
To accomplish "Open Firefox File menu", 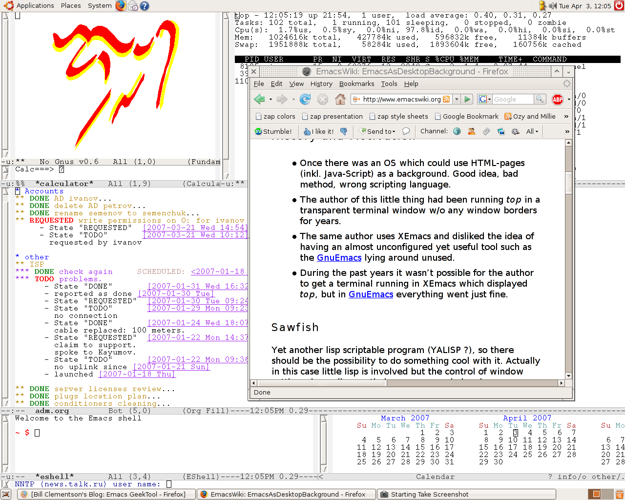I will [259, 83].
